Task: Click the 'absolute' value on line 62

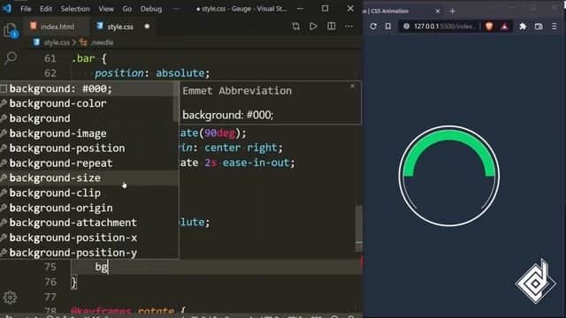Action: coord(180,73)
